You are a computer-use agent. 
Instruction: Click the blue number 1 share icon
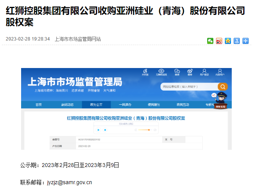237,41
